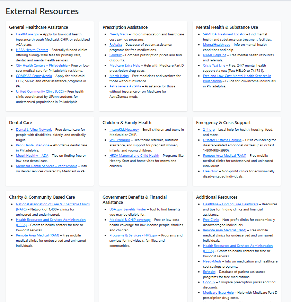Visit the 211.org link

pyautogui.click(x=209, y=130)
